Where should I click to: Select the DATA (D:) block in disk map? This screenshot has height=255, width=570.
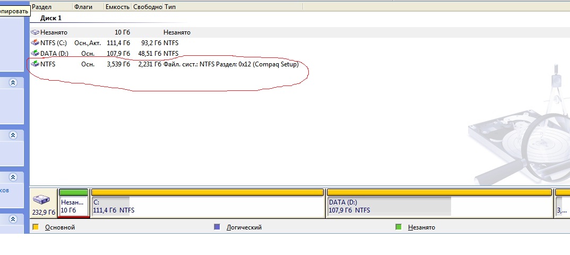click(439, 203)
